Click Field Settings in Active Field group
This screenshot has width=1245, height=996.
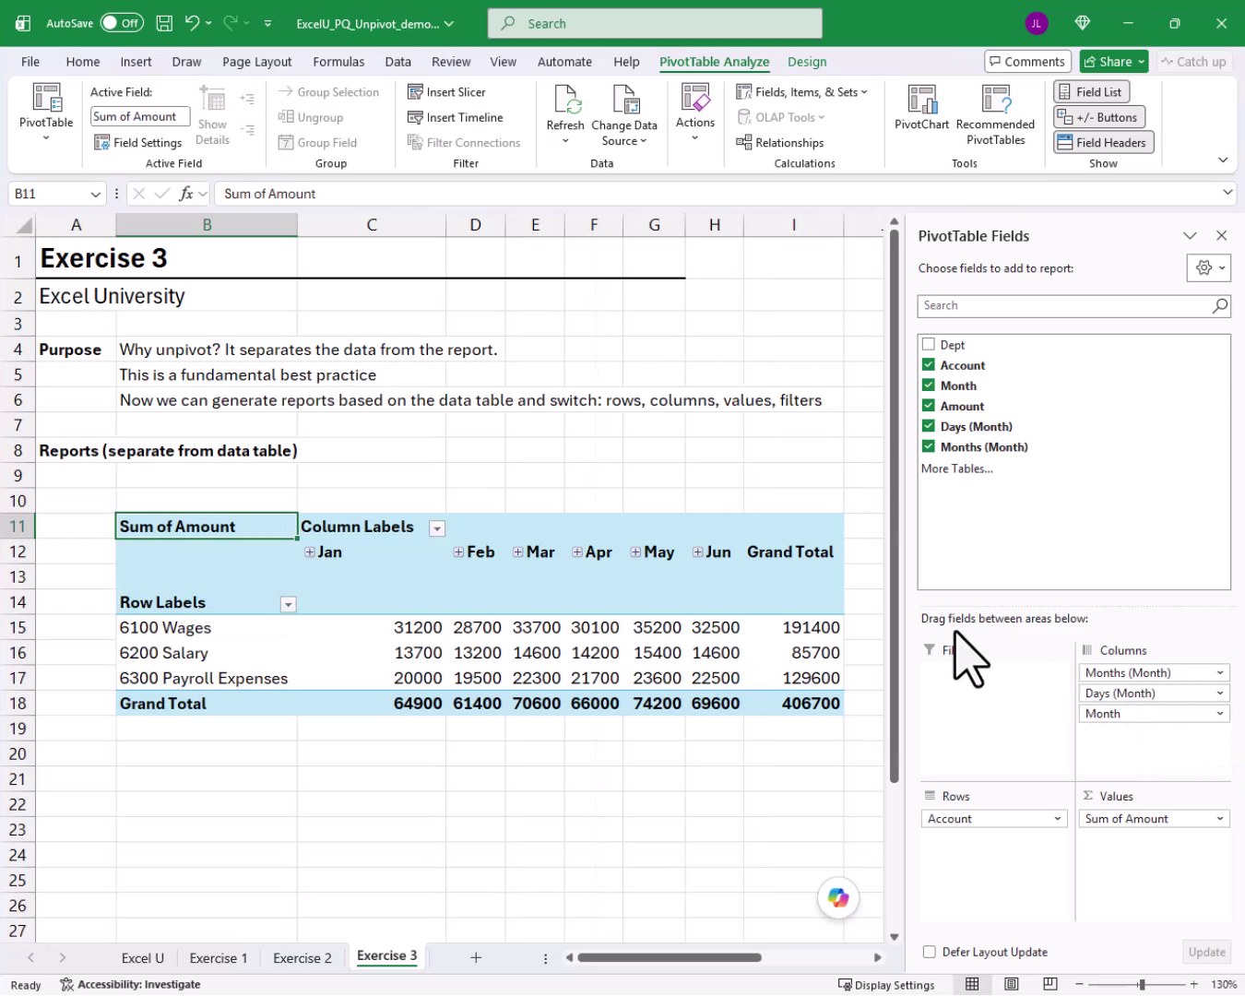tap(138, 143)
